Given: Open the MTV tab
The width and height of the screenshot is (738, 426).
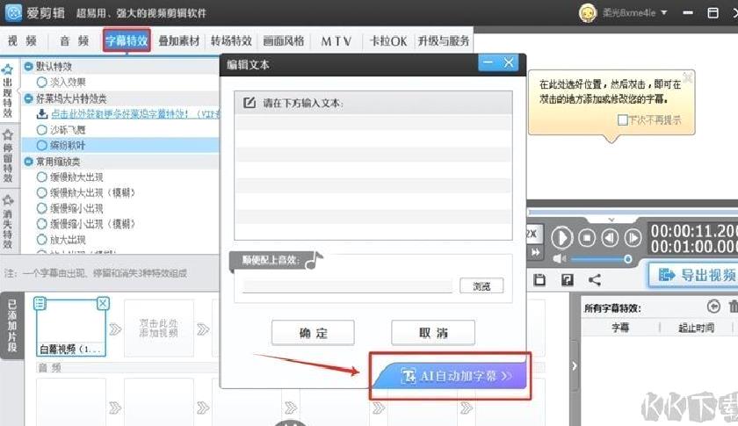Looking at the screenshot, I should (336, 41).
